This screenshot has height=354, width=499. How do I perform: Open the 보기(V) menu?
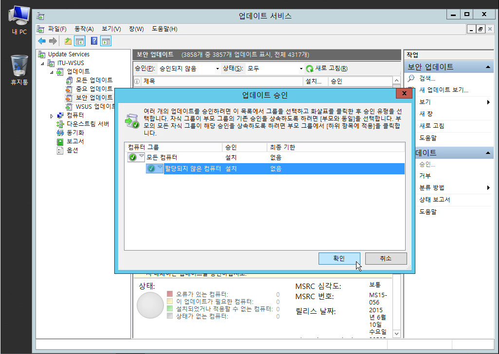click(x=111, y=29)
